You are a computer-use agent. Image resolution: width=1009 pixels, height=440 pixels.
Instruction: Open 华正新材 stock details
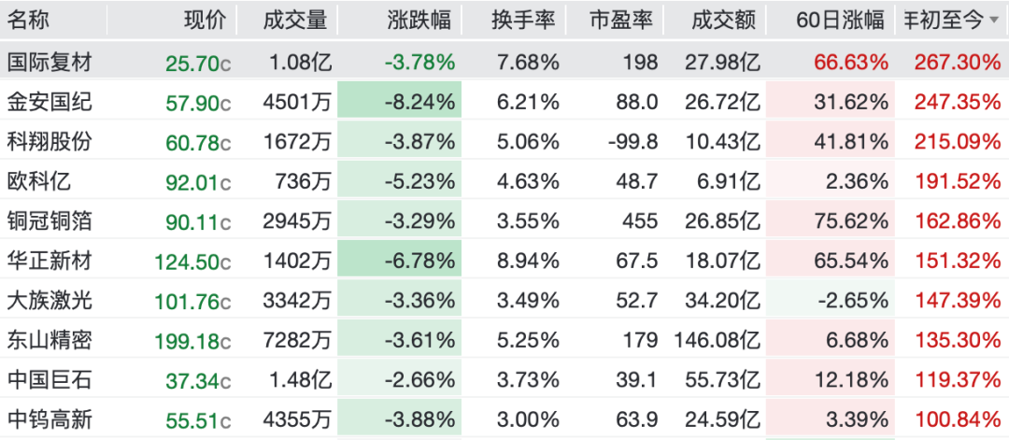(504, 262)
